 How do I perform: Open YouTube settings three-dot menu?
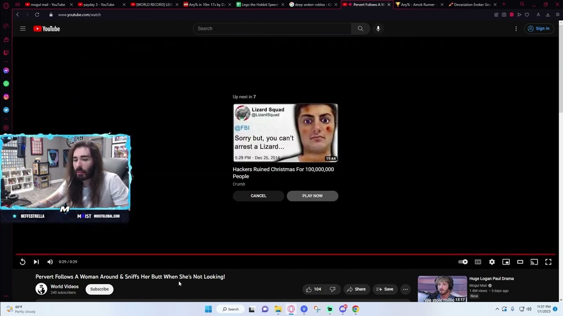tap(516, 29)
